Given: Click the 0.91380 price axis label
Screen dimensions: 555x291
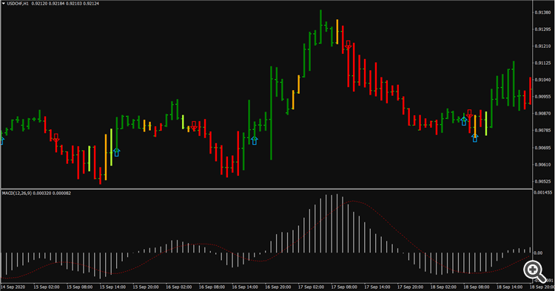Looking at the screenshot, I should point(542,13).
